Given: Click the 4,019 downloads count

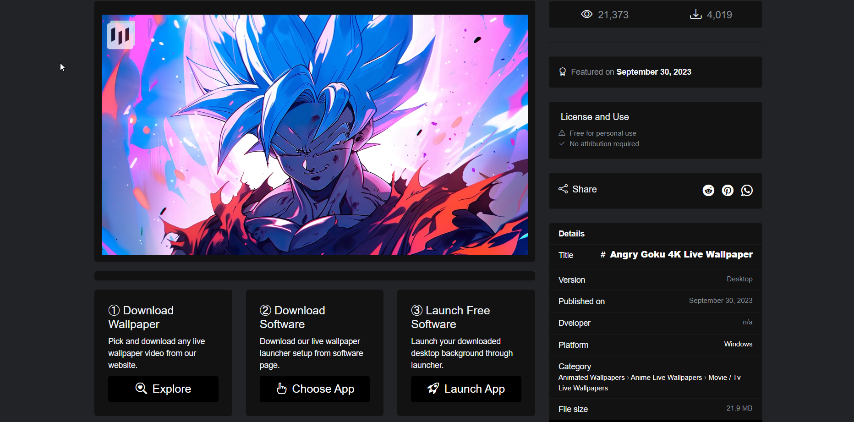Looking at the screenshot, I should [719, 15].
